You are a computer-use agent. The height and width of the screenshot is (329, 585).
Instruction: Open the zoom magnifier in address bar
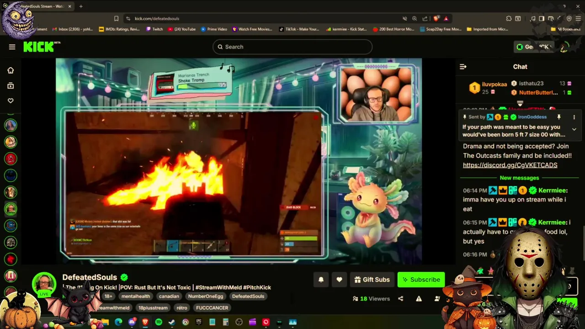(x=415, y=18)
